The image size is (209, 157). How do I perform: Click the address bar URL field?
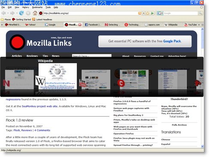(x=90, y=13)
